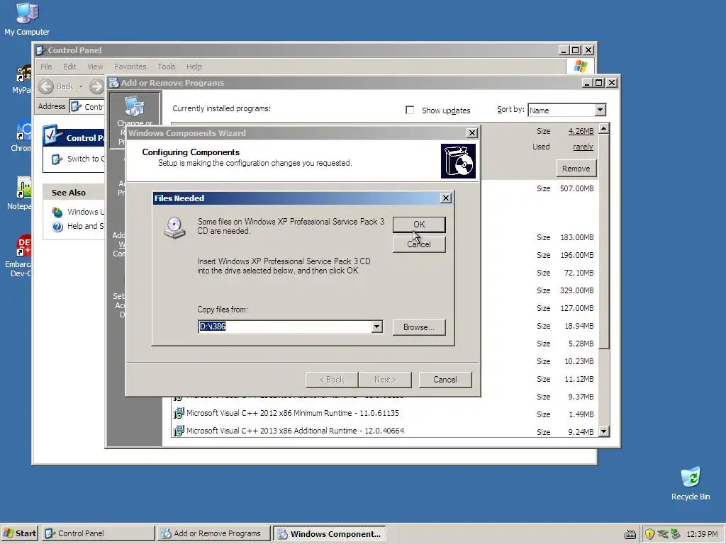
Task: Click the security shield tray icon
Action: coord(649,534)
